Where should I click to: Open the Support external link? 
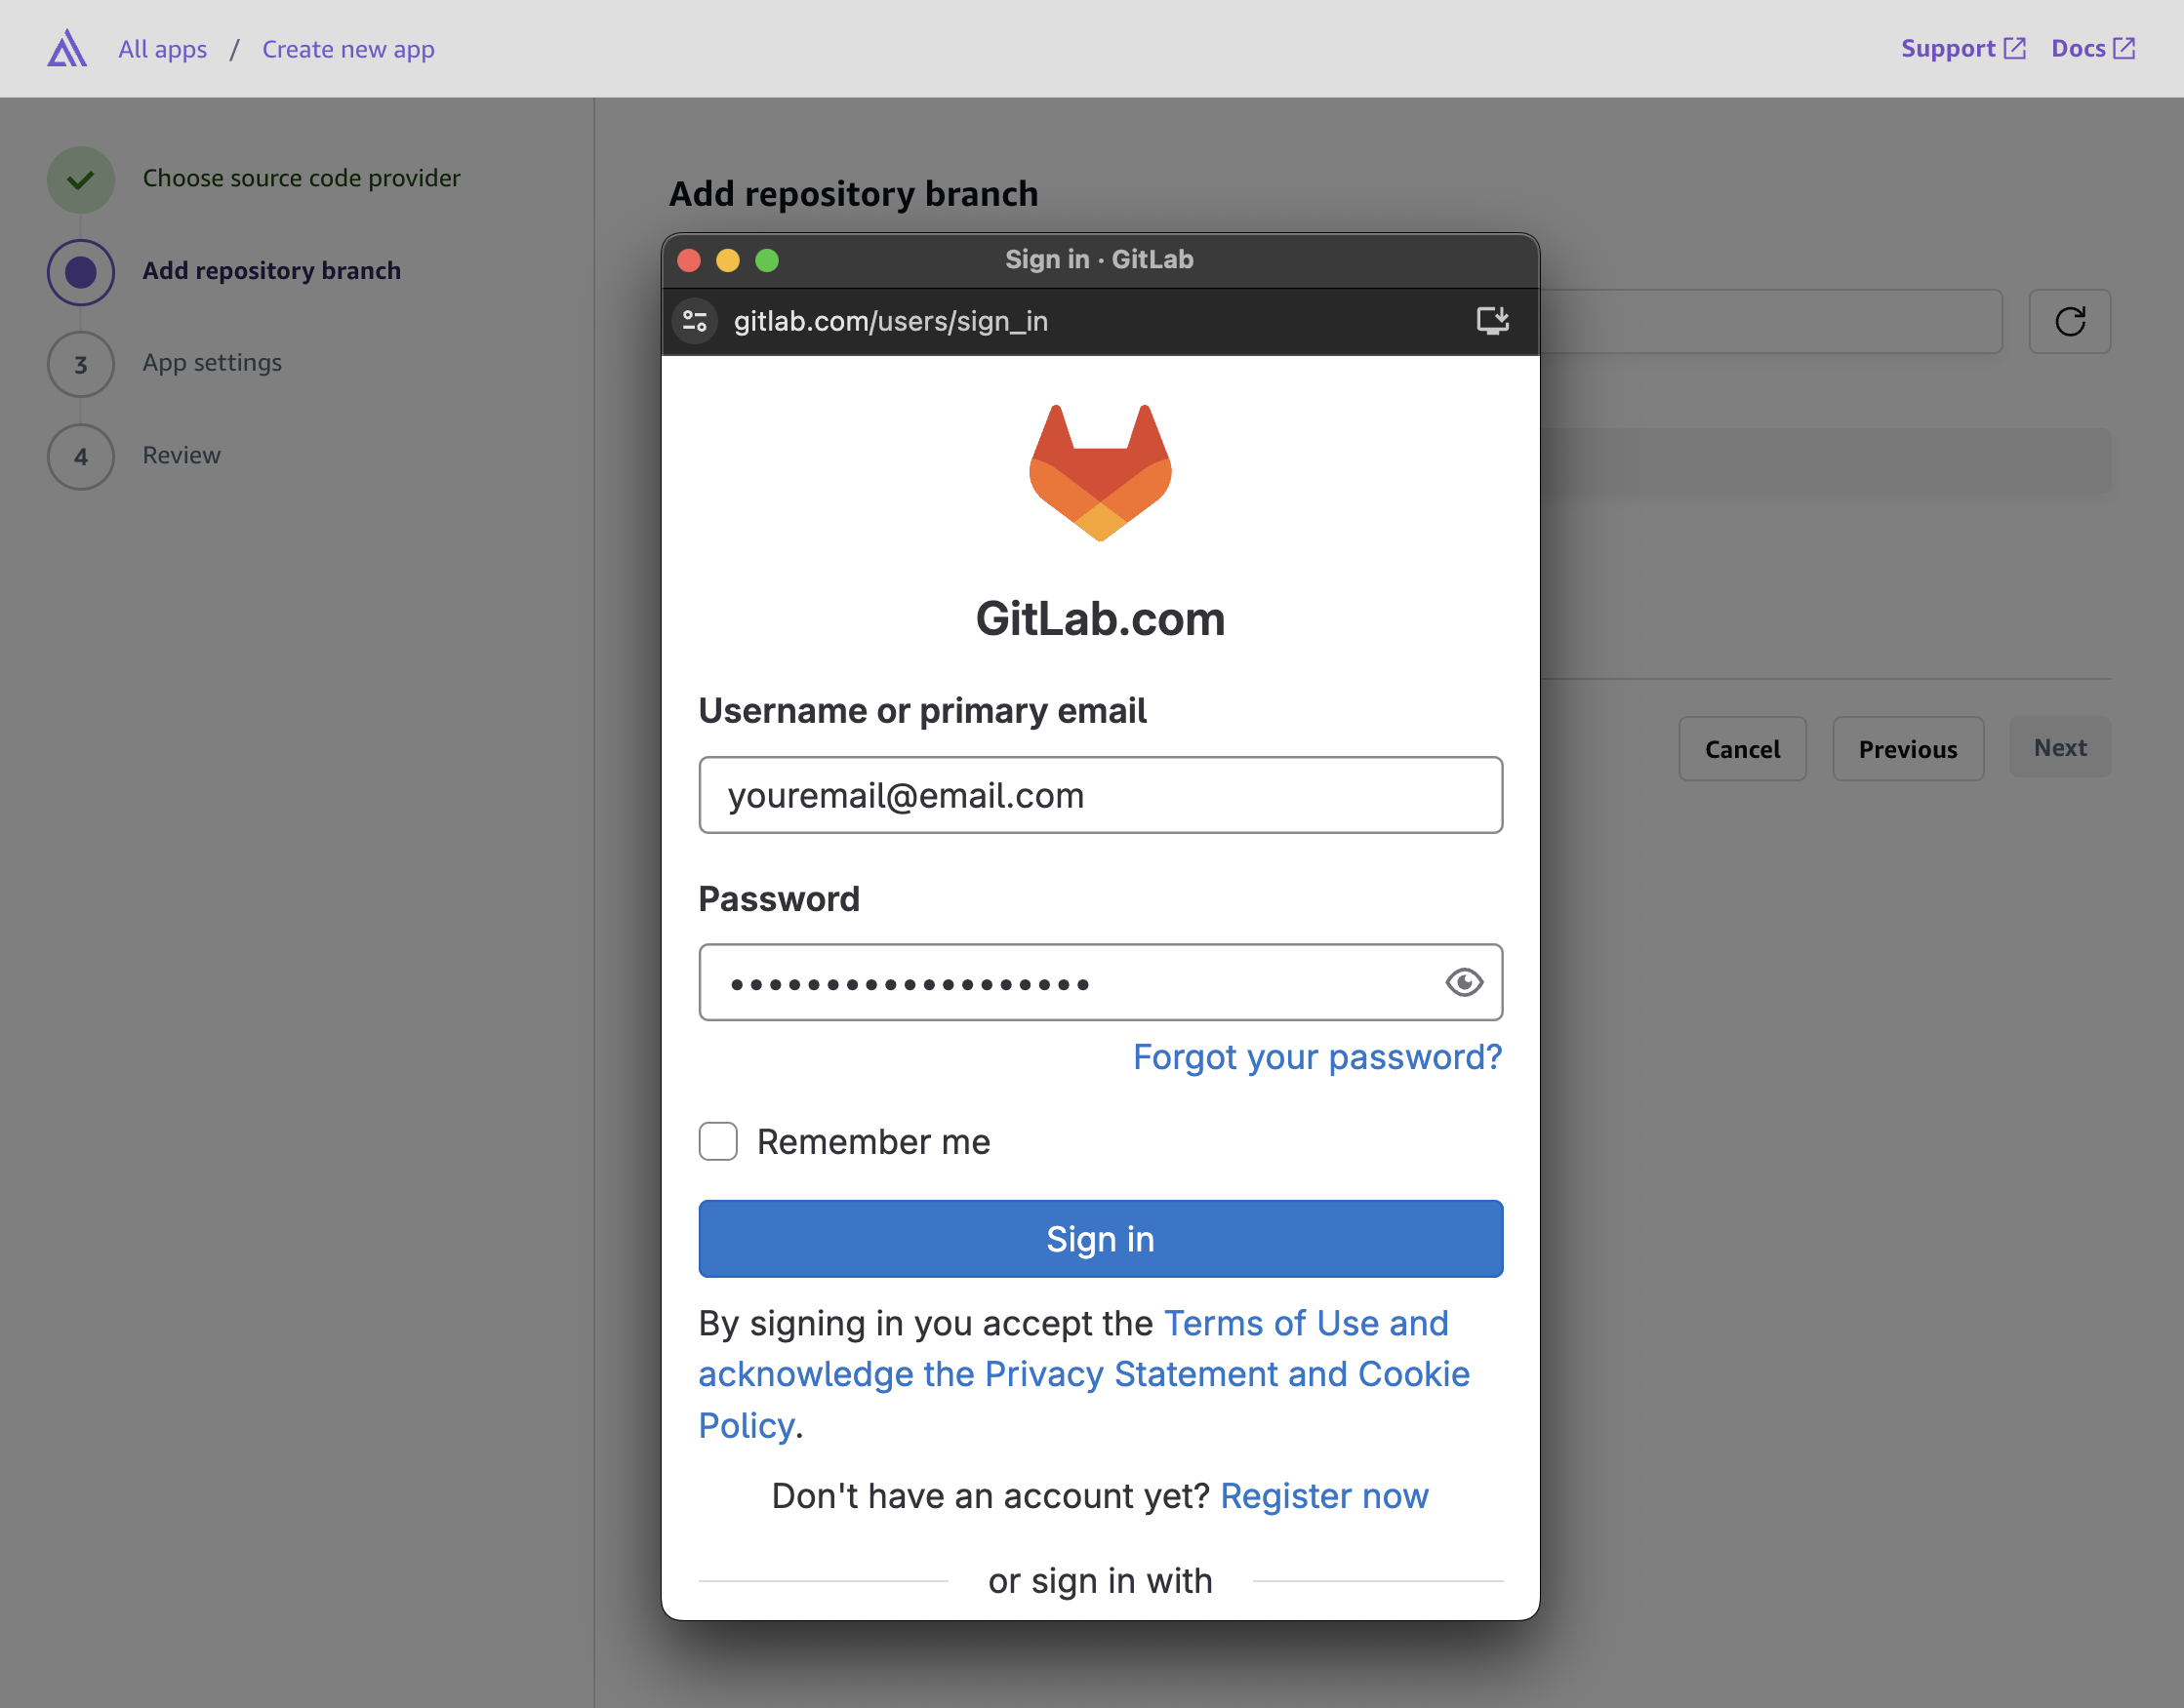(1962, 48)
